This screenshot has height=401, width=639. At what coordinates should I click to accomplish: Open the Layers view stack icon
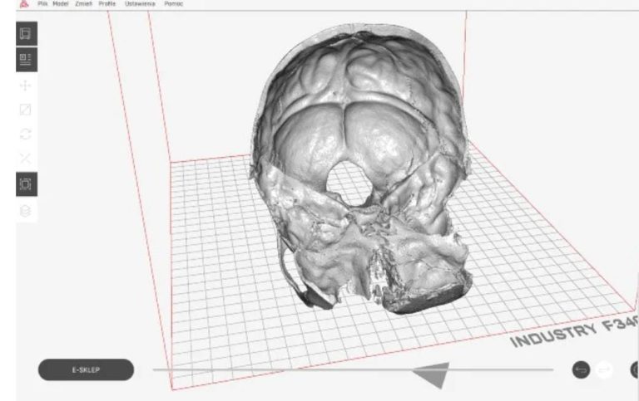click(x=25, y=211)
